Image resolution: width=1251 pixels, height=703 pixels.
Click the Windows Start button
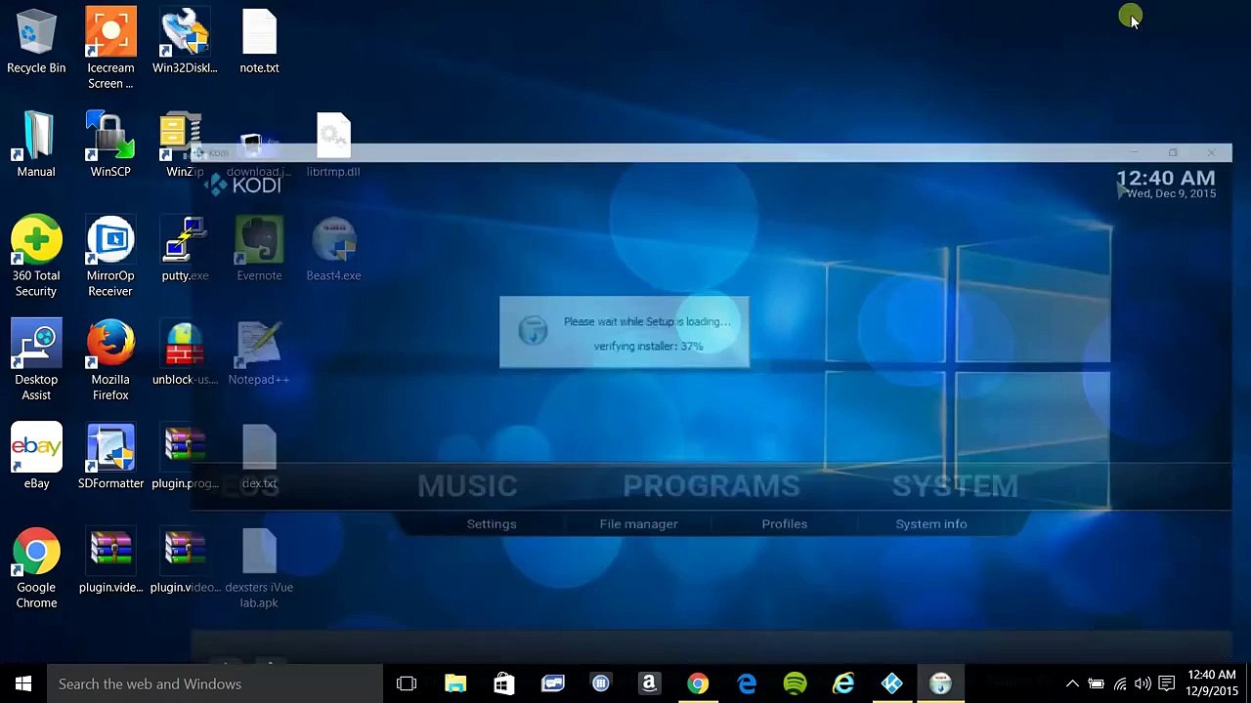click(x=23, y=683)
